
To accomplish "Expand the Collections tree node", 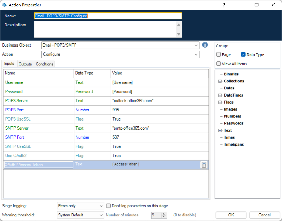I will pos(220,81).
